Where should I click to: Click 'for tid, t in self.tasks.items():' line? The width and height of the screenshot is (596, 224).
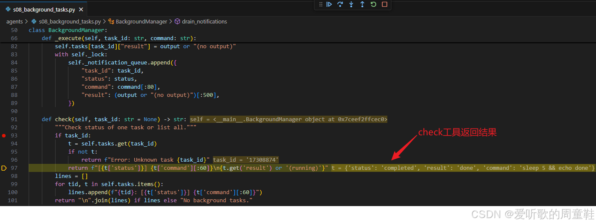pos(109,184)
